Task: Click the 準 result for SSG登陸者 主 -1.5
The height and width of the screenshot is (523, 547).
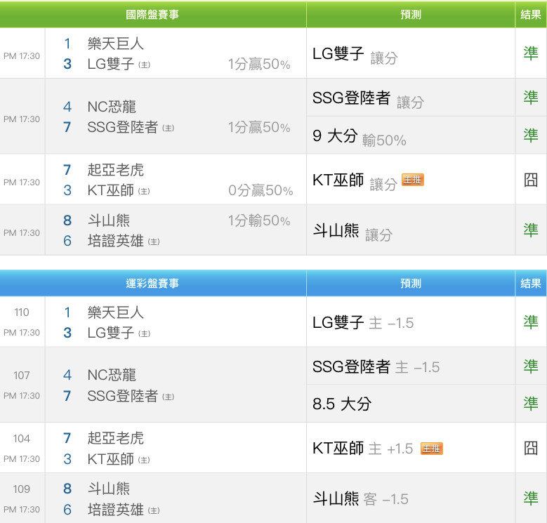Action: tap(531, 366)
